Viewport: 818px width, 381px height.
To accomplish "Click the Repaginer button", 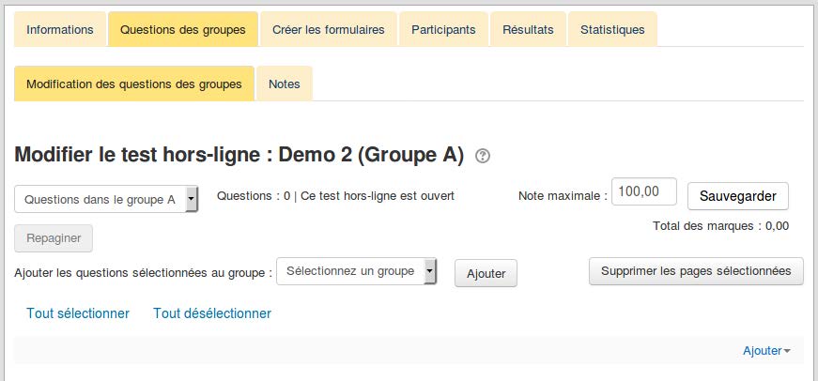I will coord(54,237).
